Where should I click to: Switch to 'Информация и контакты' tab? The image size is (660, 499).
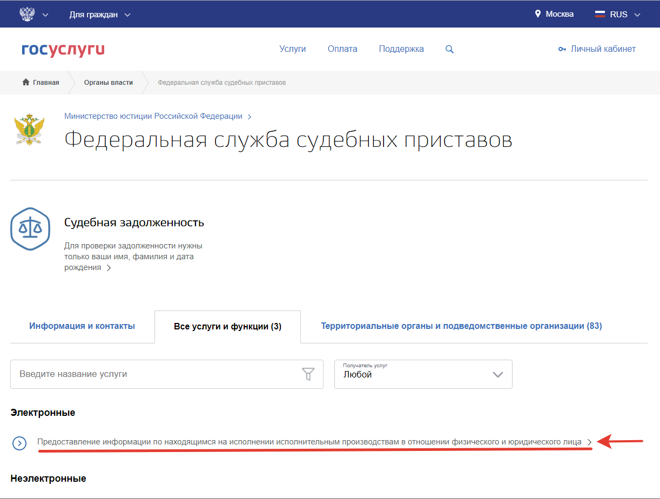(x=82, y=326)
